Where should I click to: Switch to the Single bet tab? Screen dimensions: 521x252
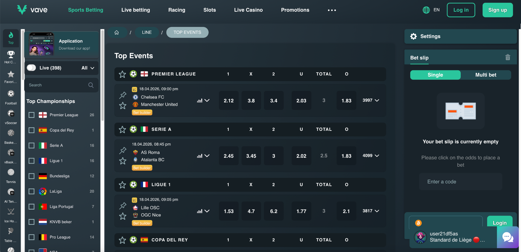tap(435, 75)
